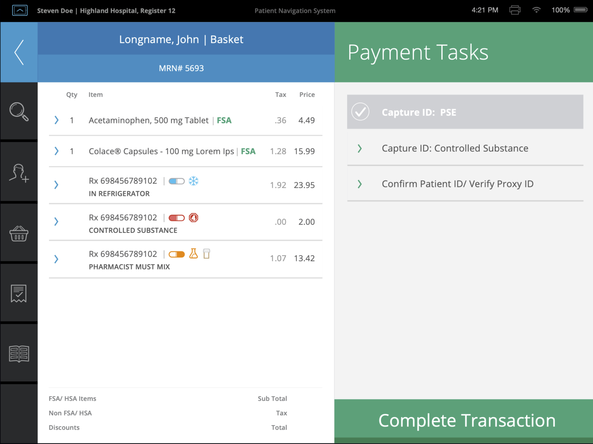
Task: Open Confirm Patient ID/ Verify Proxy ID task
Action: click(x=457, y=184)
